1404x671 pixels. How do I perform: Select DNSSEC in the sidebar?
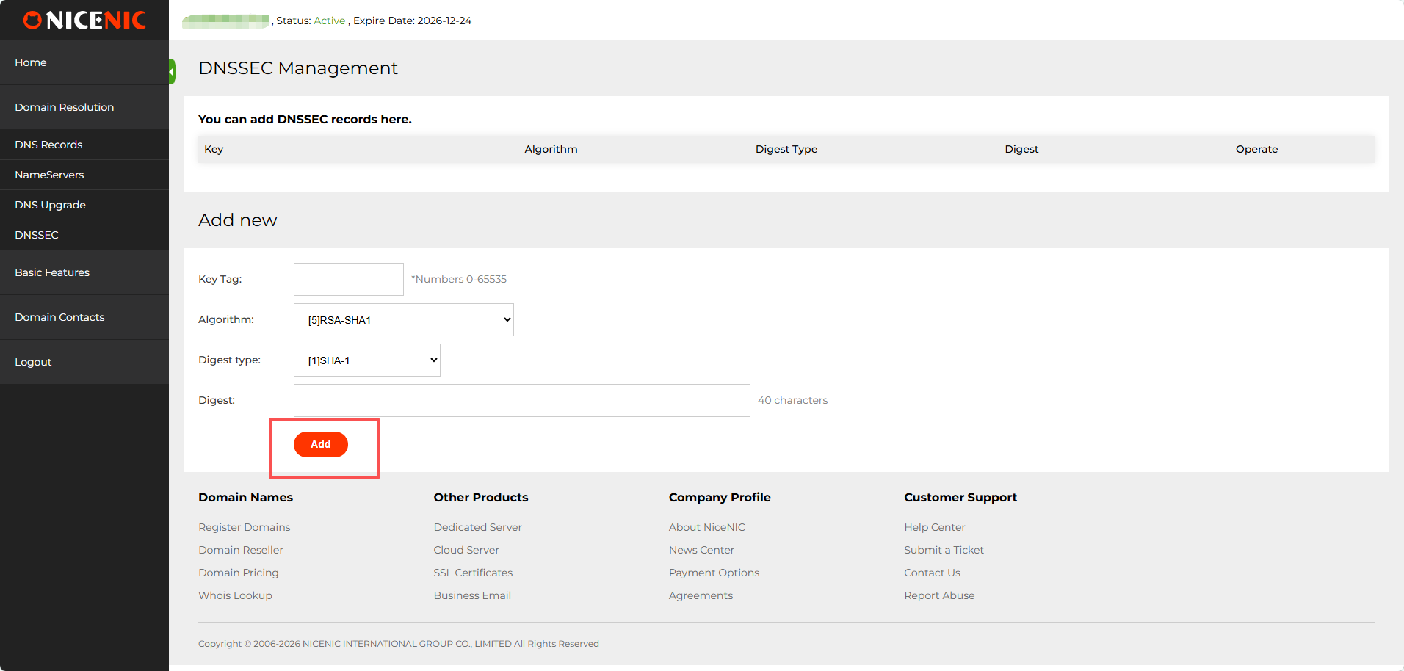tap(37, 236)
